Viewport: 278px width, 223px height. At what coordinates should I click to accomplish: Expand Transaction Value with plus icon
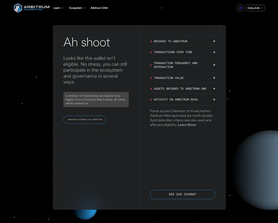click(214, 78)
